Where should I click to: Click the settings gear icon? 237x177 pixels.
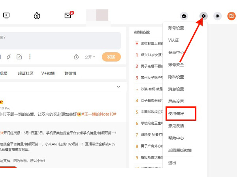(x=203, y=16)
